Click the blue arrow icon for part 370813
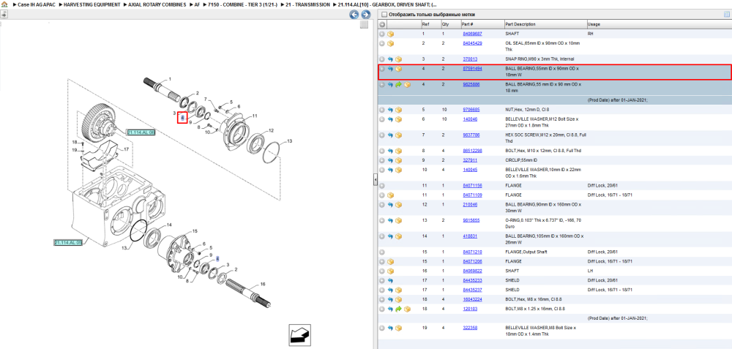 click(x=390, y=59)
